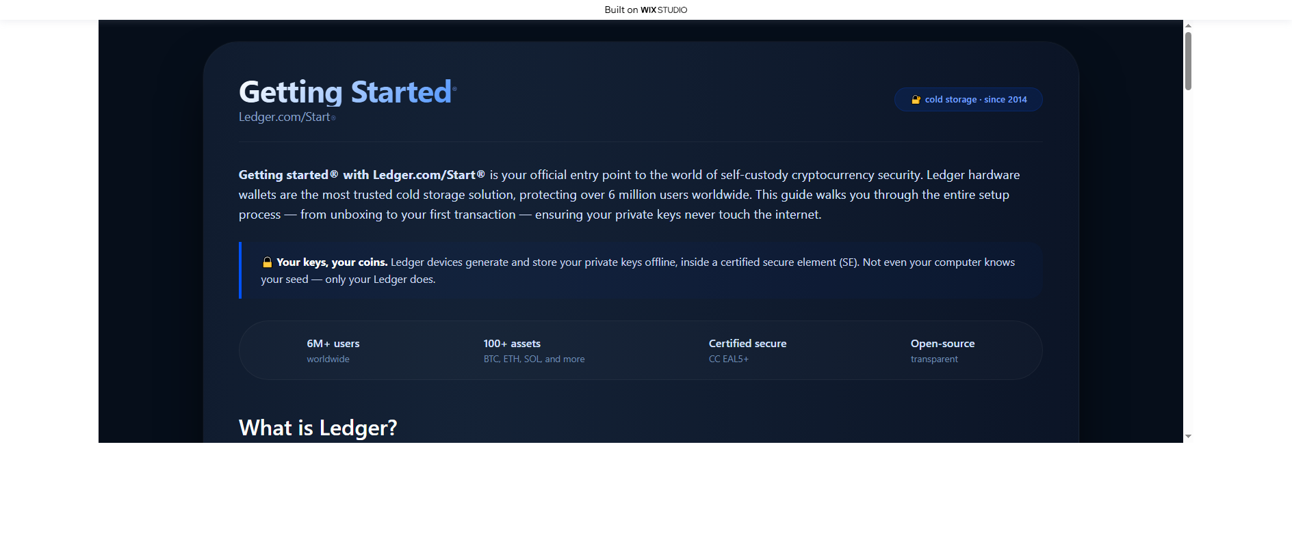The image size is (1292, 559).
Task: Click the CC EAL5+ caption
Action: [728, 359]
